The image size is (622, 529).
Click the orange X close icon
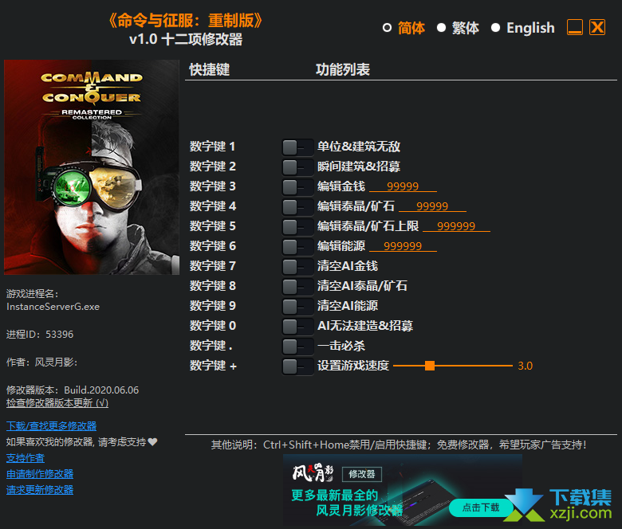[x=597, y=27]
